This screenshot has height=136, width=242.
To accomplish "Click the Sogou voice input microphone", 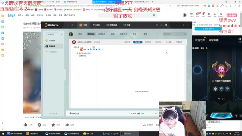I will tap(91, 49).
